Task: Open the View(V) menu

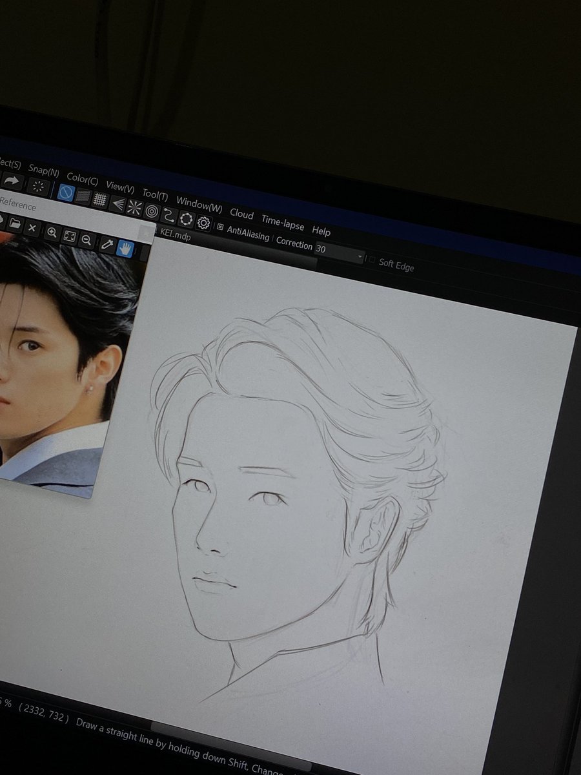Action: (120, 188)
